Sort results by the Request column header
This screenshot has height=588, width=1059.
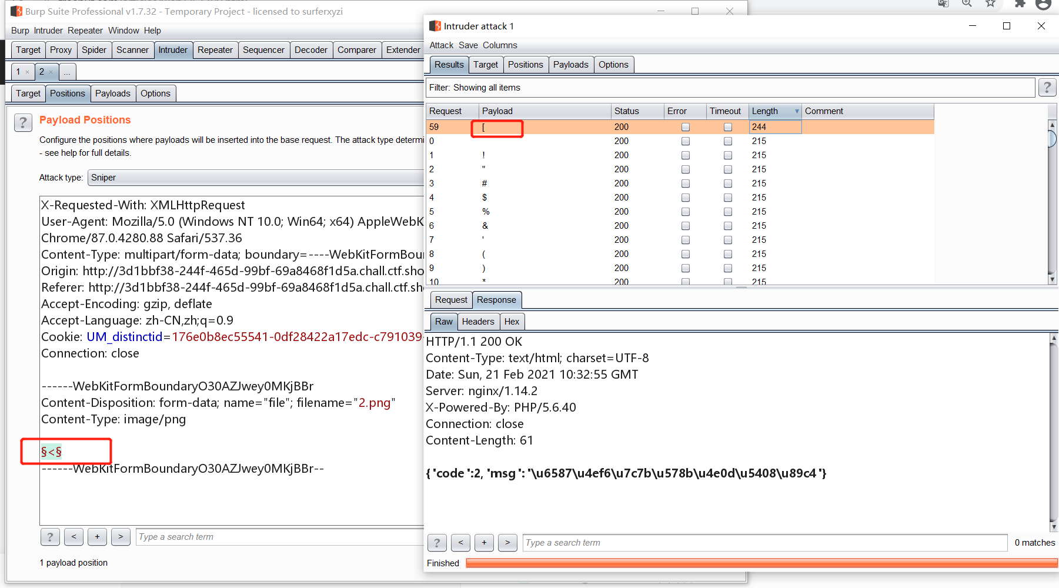point(452,111)
